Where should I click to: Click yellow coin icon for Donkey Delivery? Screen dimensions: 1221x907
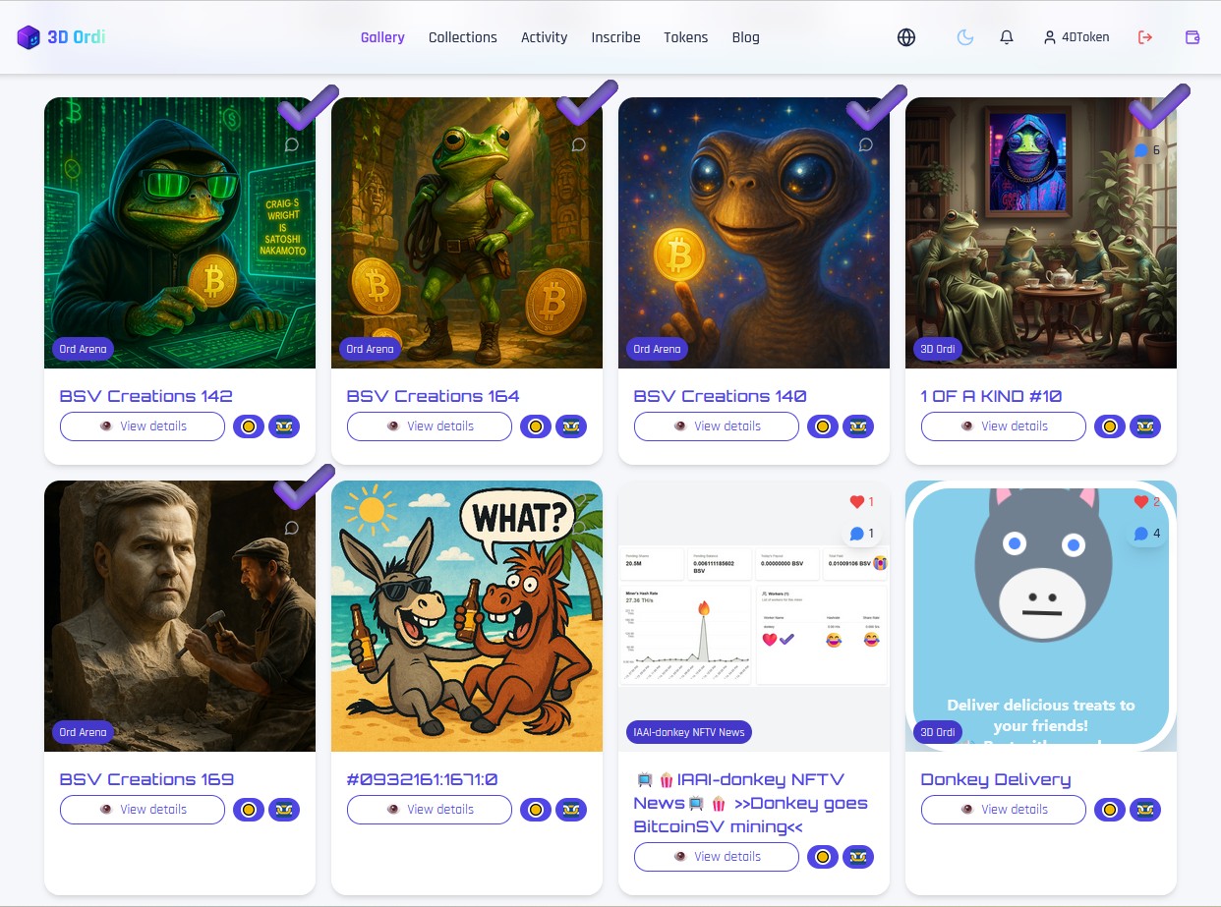click(x=1110, y=810)
